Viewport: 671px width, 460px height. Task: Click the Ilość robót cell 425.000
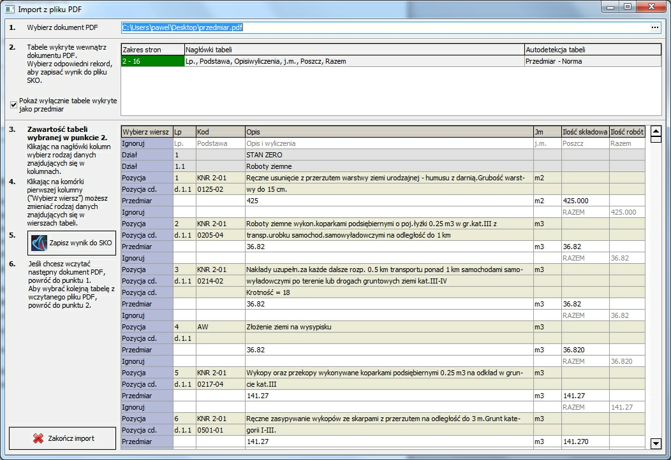point(627,212)
